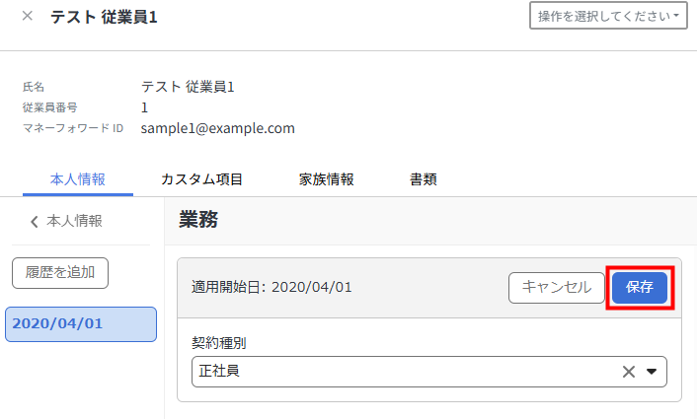Screen dimensions: 697x419
Task: Close the employee detail panel with X
Action: click(x=27, y=16)
